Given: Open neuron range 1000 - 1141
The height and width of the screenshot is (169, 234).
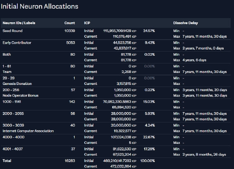Looking at the screenshot, I should pyautogui.click(x=12, y=102).
